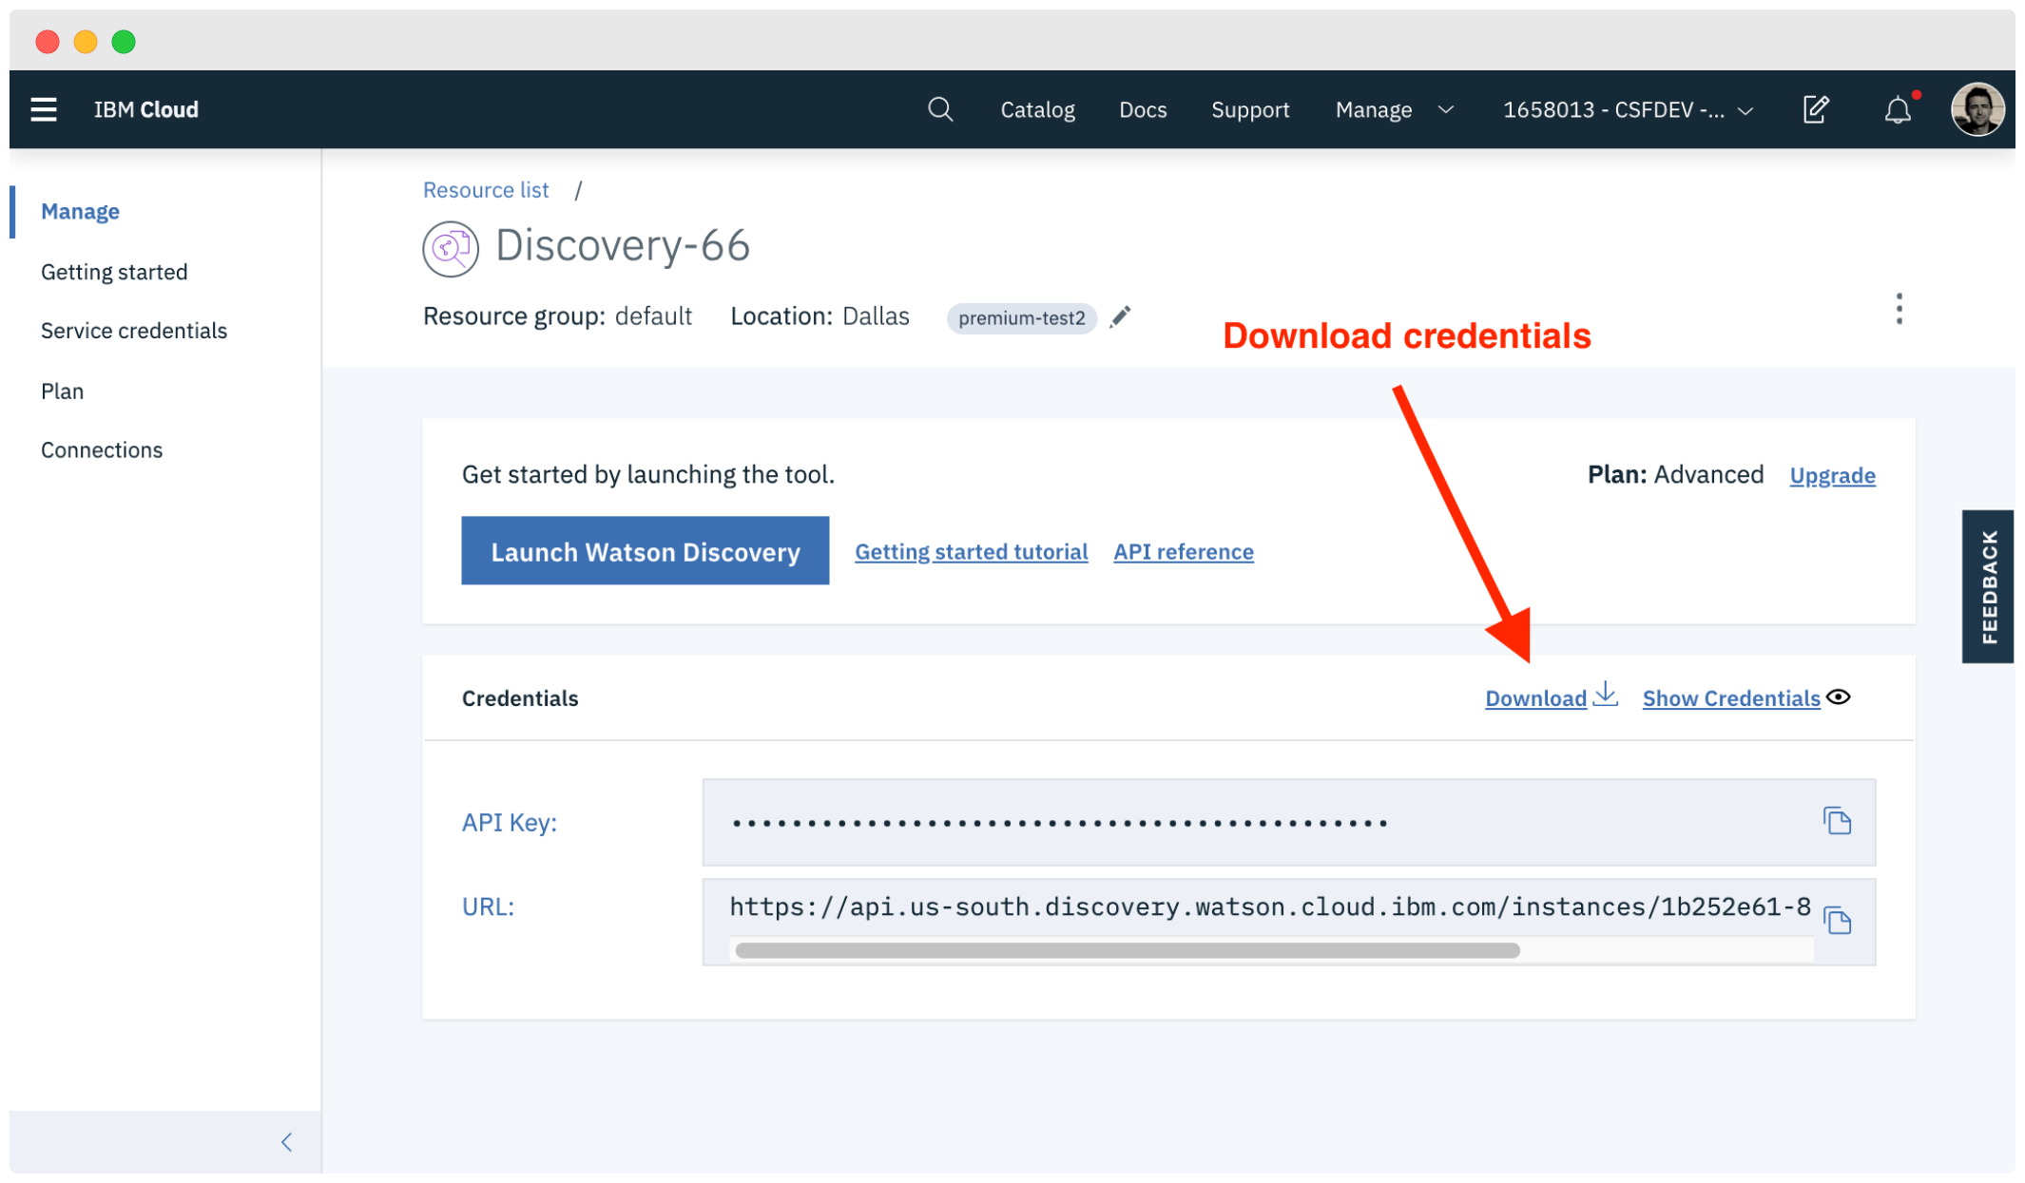The image size is (2025, 1183).
Task: Click Launch Watson Discovery button
Action: (x=645, y=551)
